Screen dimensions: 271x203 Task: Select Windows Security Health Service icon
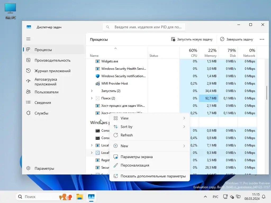tap(98, 69)
